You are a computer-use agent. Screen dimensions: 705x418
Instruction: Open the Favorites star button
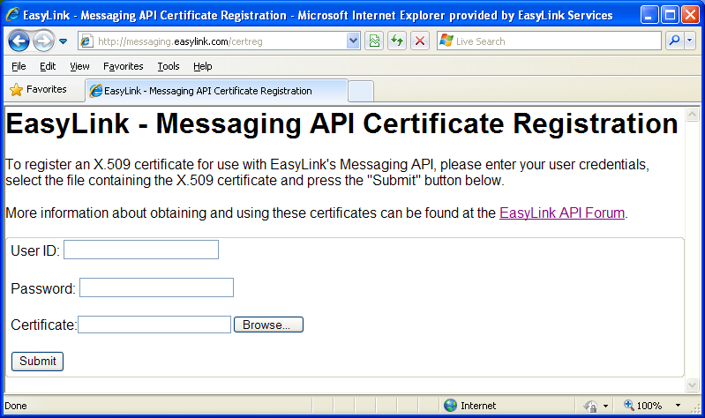[38, 89]
